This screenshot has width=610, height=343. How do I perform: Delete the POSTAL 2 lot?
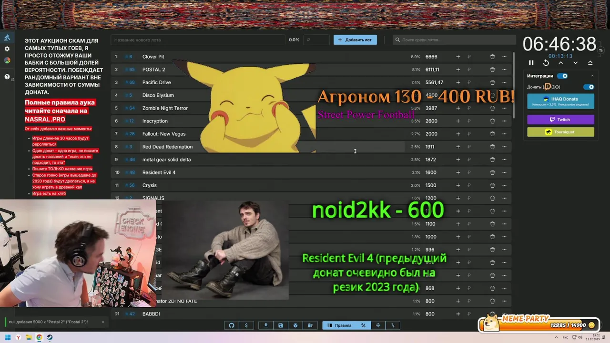tap(492, 70)
